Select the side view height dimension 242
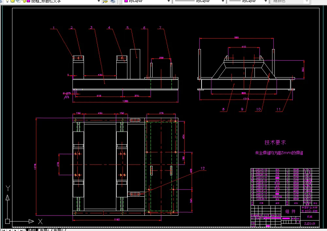This screenshot has width=327, height=231. pos(303,69)
